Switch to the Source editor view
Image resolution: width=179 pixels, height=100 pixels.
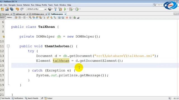(x=3, y=17)
